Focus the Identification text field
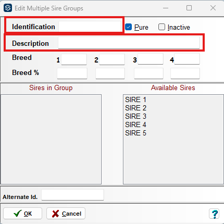Image resolution: width=224 pixels, height=224 pixels. pyautogui.click(x=90, y=27)
